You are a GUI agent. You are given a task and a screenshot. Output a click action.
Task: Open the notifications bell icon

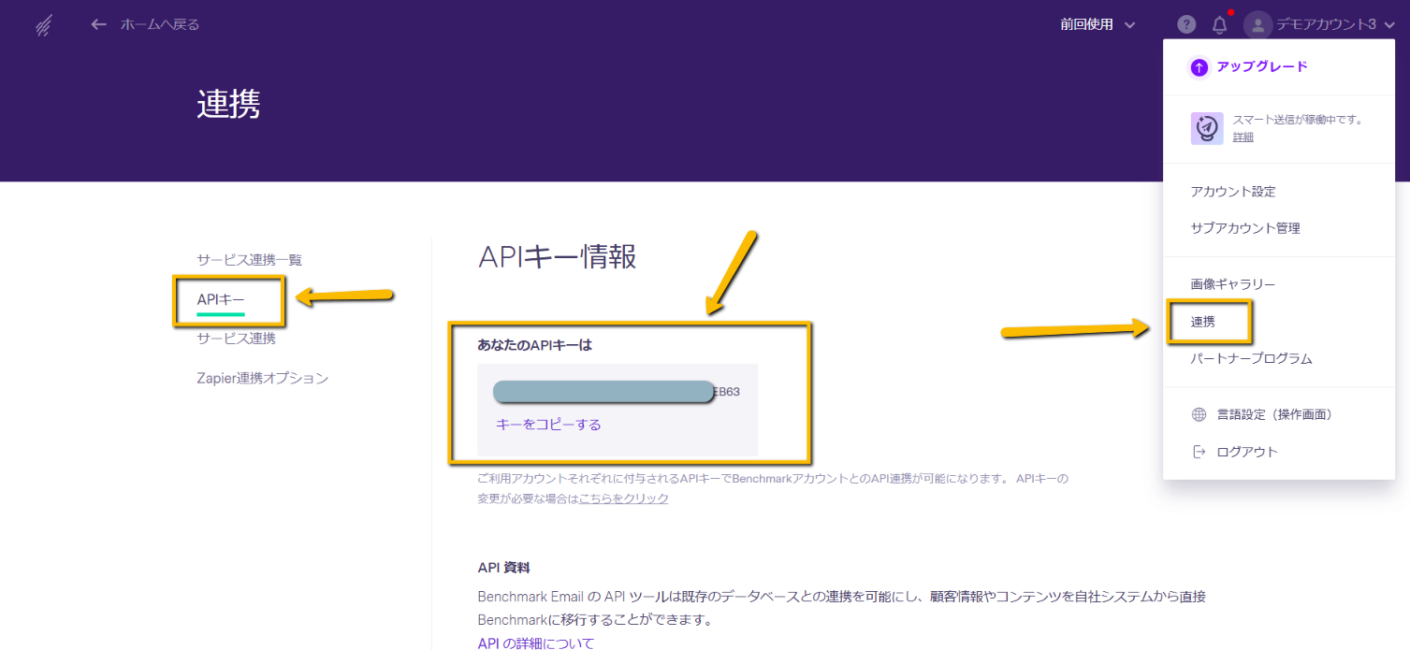(1219, 25)
